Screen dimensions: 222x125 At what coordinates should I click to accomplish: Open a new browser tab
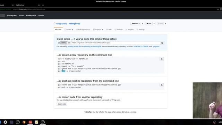pos(43,5)
